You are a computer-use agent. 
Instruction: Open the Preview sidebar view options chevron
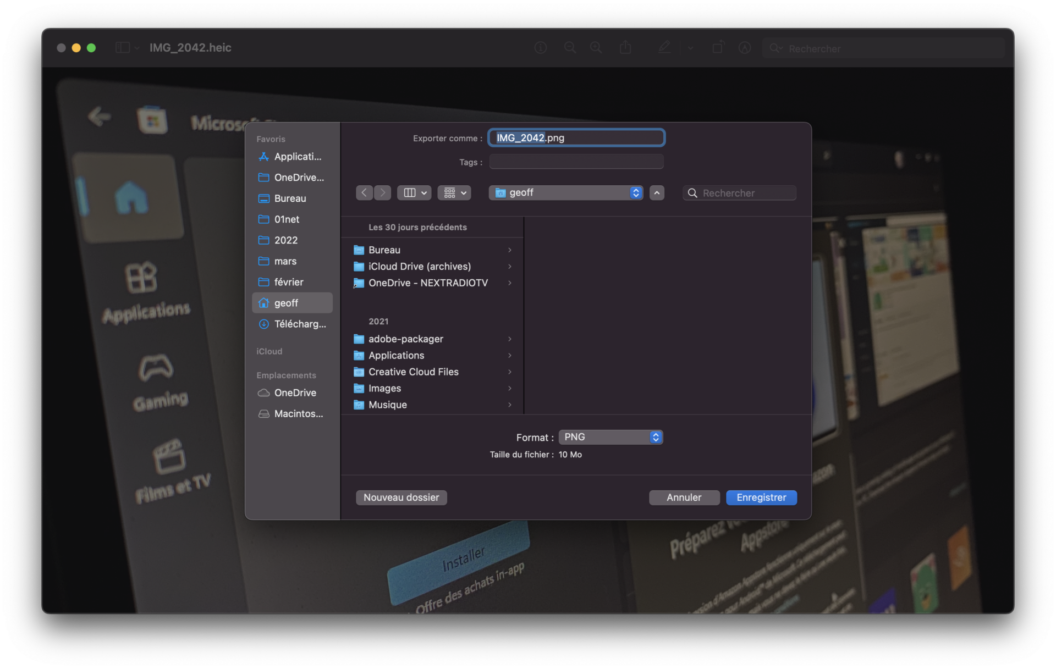137,48
